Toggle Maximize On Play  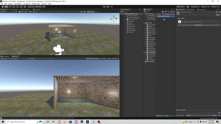pos(92,59)
